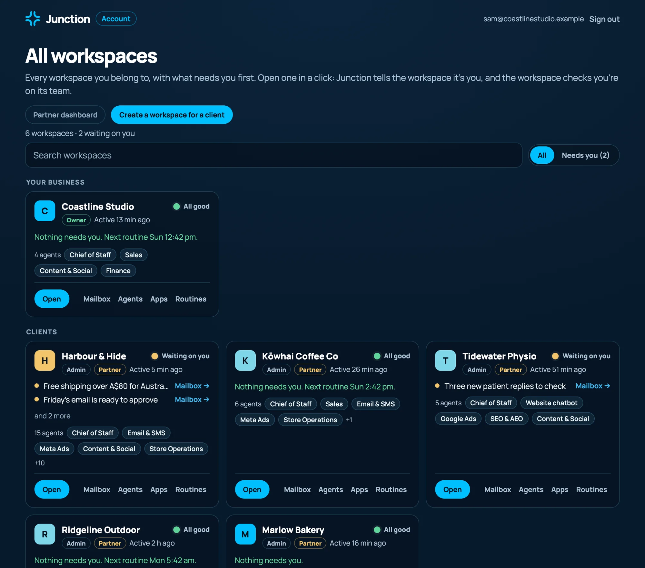Expand the +10 agents in Harbour & Hide
The width and height of the screenshot is (645, 568).
[40, 463]
